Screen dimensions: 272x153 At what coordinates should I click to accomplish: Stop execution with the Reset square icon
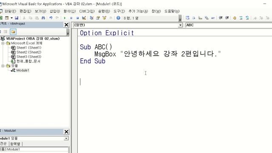click(77, 18)
